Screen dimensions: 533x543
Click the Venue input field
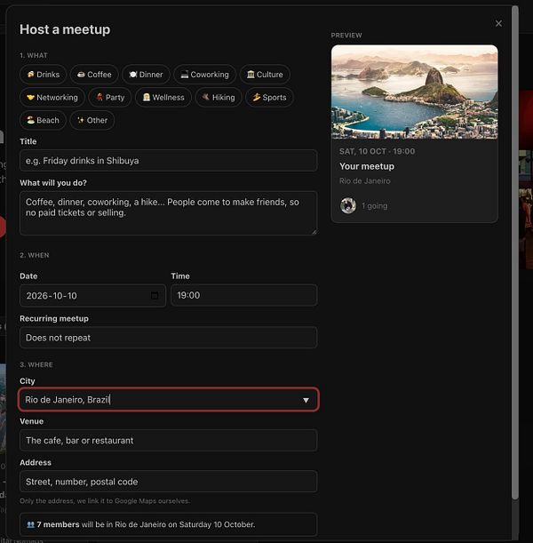(169, 440)
